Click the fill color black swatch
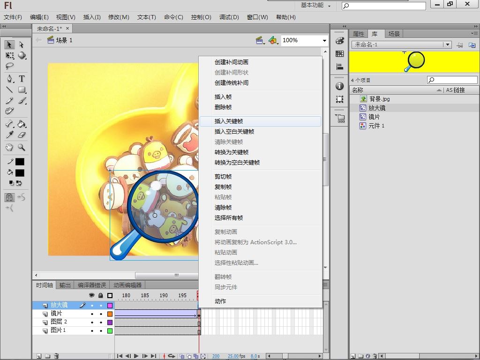This screenshot has width=480, height=360. 20,173
